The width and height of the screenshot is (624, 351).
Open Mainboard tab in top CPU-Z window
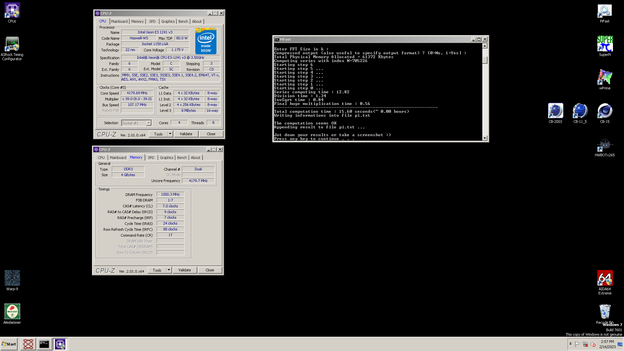click(x=119, y=21)
